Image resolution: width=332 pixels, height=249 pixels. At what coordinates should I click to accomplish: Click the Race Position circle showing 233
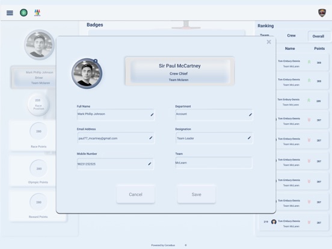(x=38, y=104)
